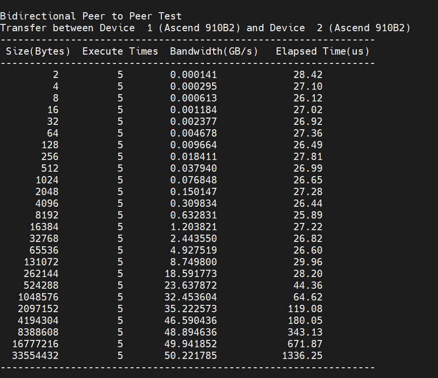Click the bandwidth value 0.000141
The width and height of the screenshot is (438, 378).
coord(193,75)
